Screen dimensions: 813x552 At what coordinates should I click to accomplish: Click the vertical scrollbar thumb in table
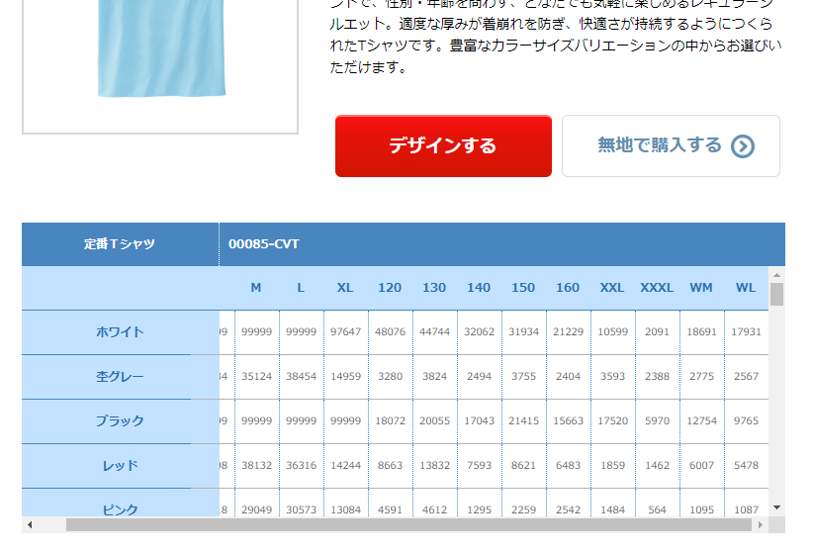[776, 294]
